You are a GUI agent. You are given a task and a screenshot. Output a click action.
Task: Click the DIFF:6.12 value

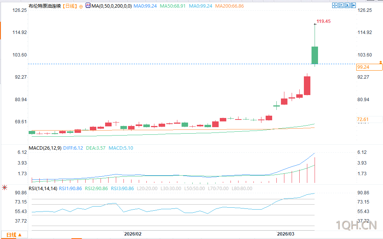(x=73, y=148)
